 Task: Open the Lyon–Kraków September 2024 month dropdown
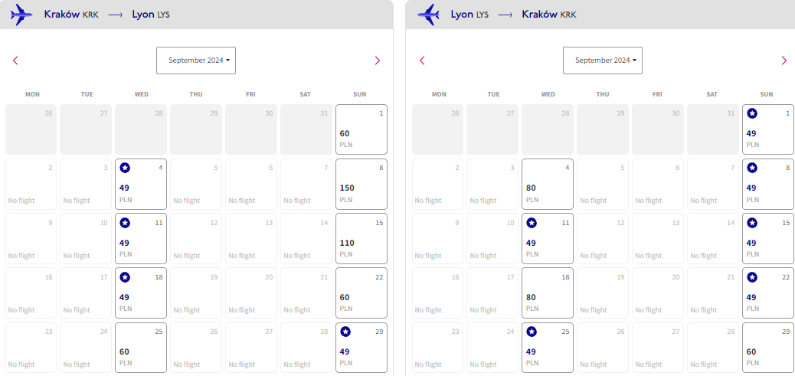click(602, 60)
